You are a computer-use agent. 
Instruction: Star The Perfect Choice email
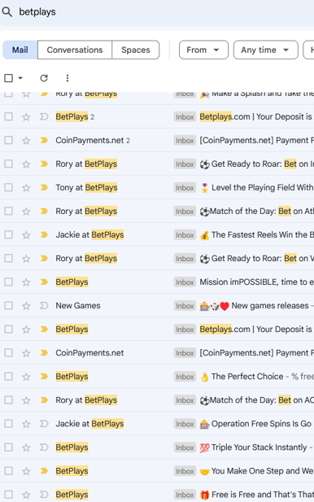click(26, 377)
